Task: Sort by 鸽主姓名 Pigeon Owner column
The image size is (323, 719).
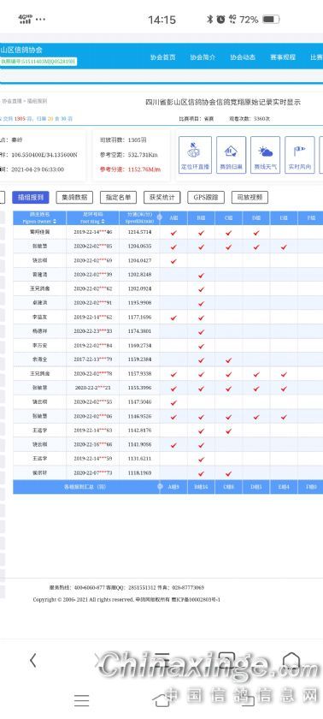Action: [x=40, y=217]
